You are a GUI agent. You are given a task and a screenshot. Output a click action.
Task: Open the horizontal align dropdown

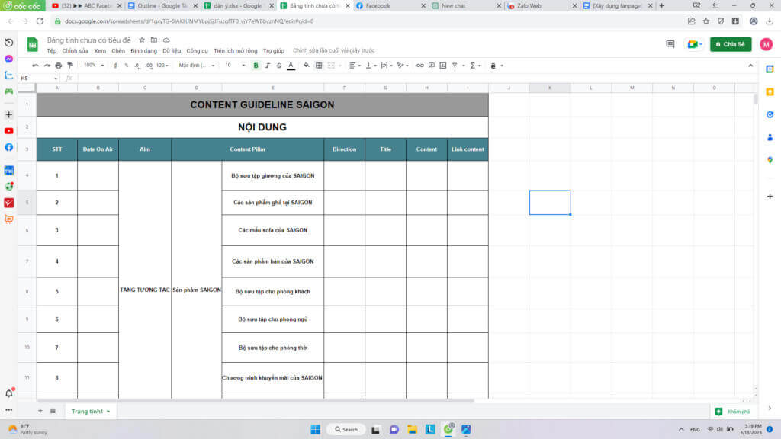coord(355,66)
